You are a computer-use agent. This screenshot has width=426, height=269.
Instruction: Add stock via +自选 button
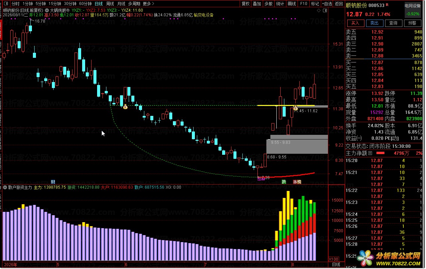[x=327, y=4]
